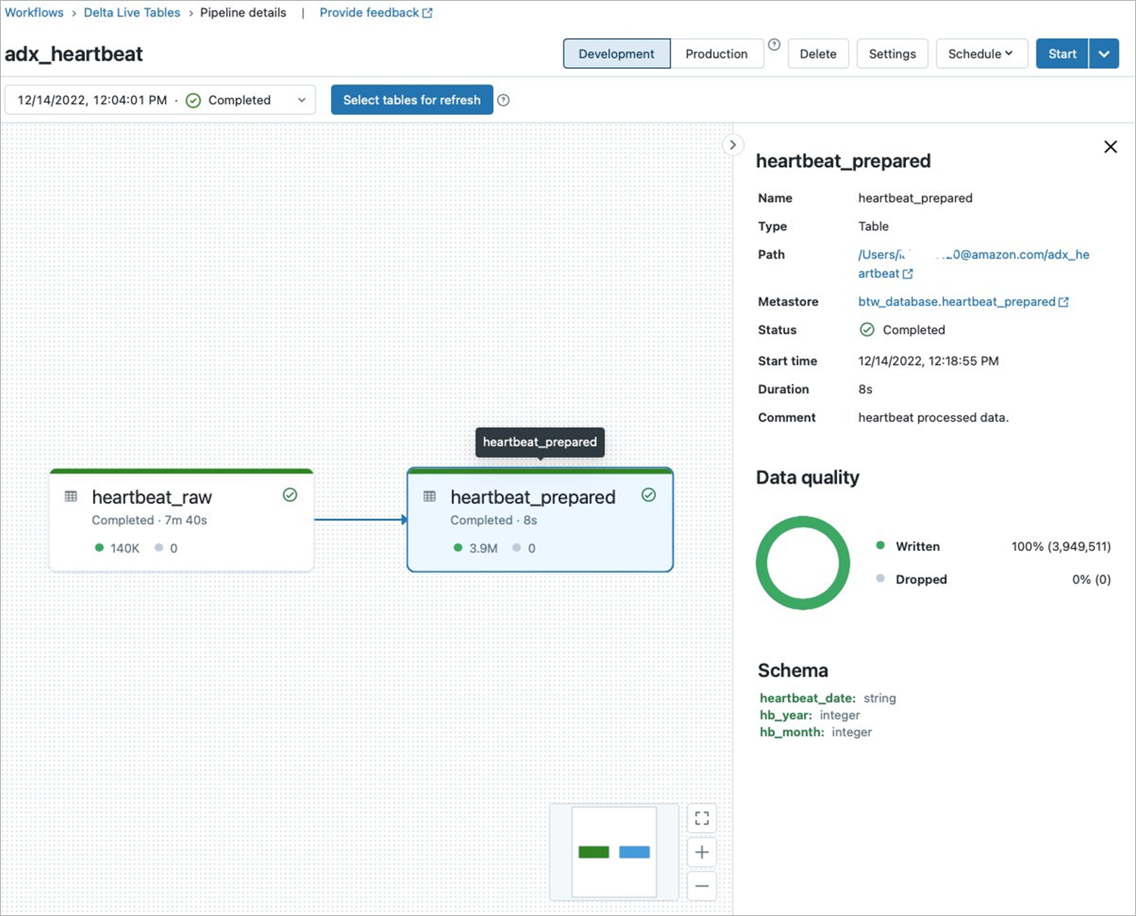The image size is (1136, 916).
Task: Click the completed checkmark on heartbeat_prepared node
Action: point(648,495)
